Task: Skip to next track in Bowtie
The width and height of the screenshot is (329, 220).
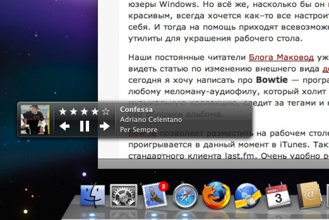Action: tap(104, 126)
